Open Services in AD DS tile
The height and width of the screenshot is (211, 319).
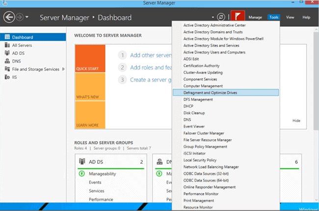point(96,191)
